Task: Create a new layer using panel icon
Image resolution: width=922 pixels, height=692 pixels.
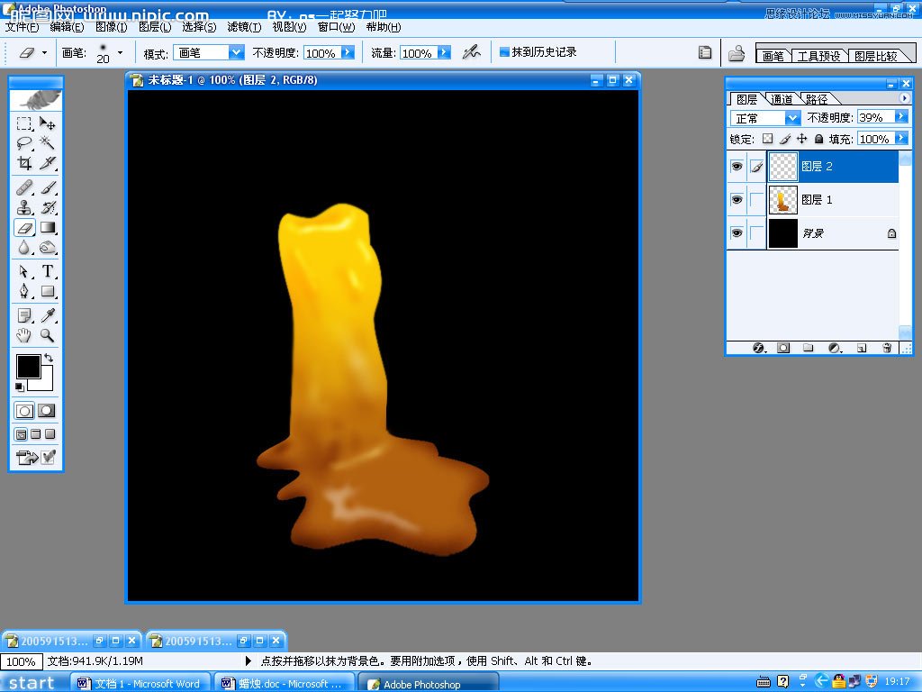Action: pyautogui.click(x=861, y=347)
